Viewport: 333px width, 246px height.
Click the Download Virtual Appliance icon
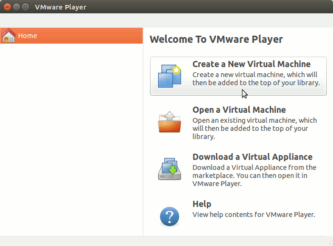pos(170,169)
